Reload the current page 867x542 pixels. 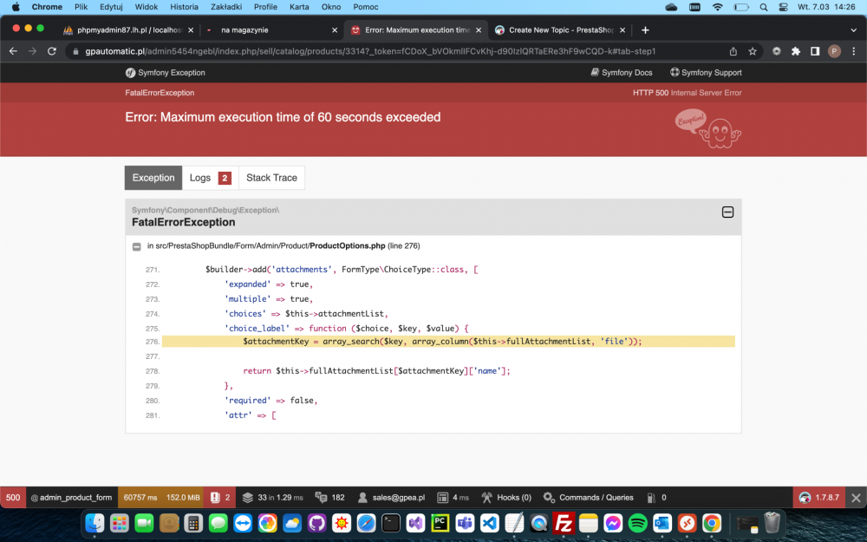click(x=52, y=51)
